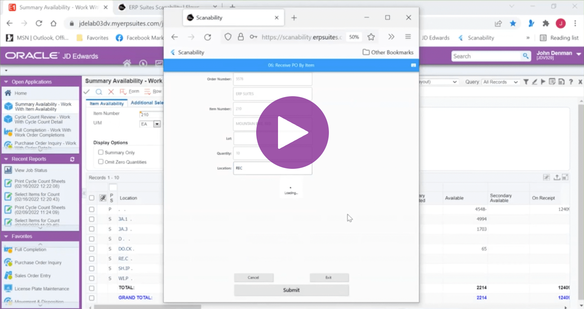Click the Item Number field with 210
This screenshot has width=584, height=309.
[x=150, y=114]
